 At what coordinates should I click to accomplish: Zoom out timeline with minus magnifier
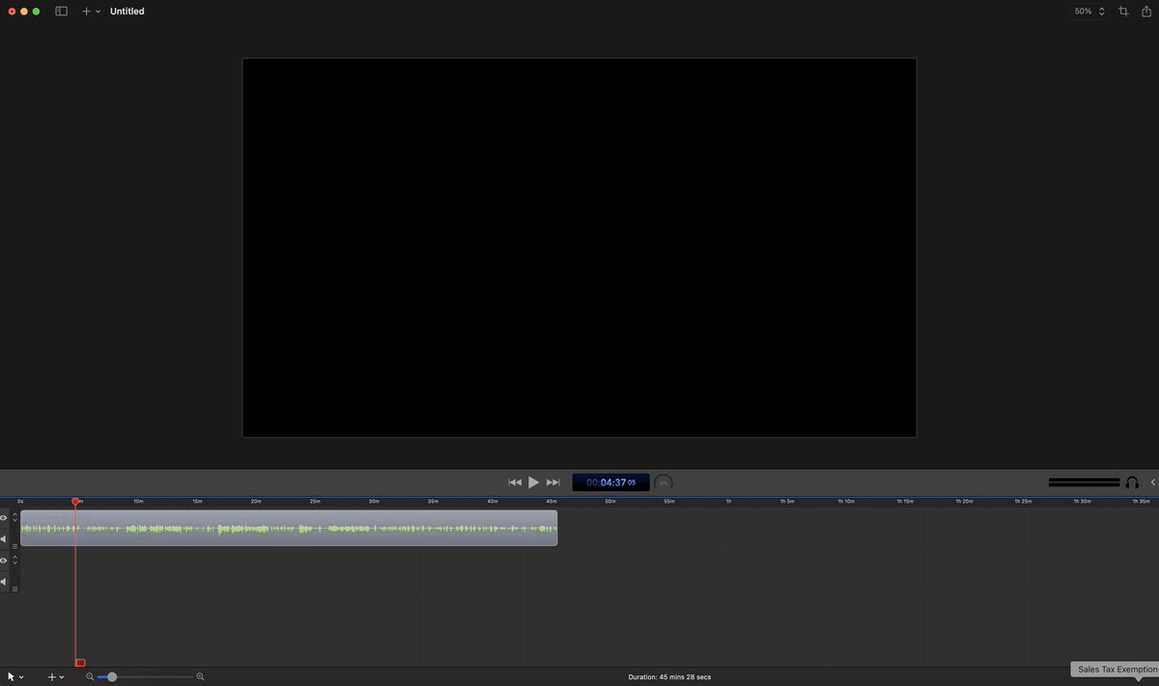pyautogui.click(x=90, y=677)
